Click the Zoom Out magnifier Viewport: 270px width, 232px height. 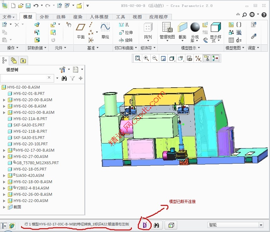[x=155, y=59]
